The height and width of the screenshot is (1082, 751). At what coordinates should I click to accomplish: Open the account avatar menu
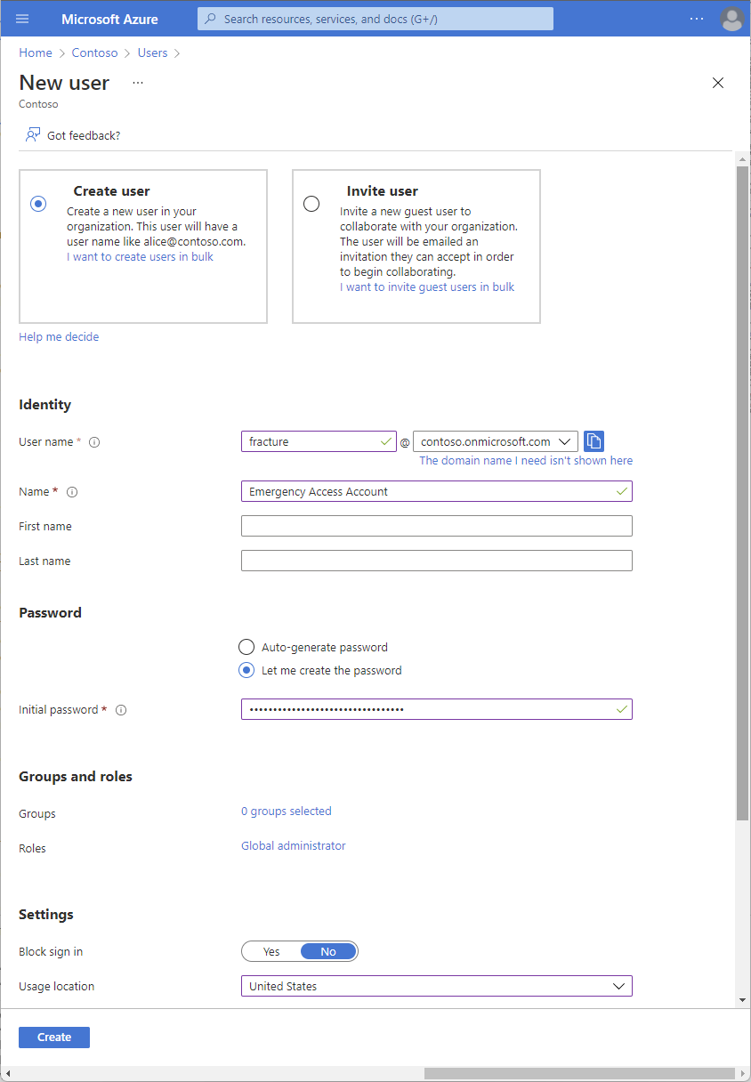[731, 19]
